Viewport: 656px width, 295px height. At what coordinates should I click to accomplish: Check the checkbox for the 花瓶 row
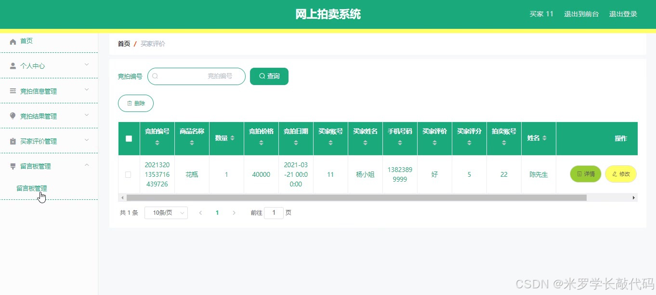[128, 174]
